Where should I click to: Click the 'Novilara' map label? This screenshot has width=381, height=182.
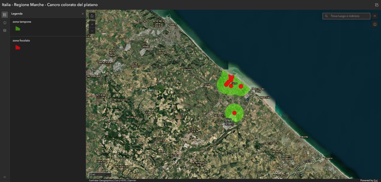click(x=187, y=69)
